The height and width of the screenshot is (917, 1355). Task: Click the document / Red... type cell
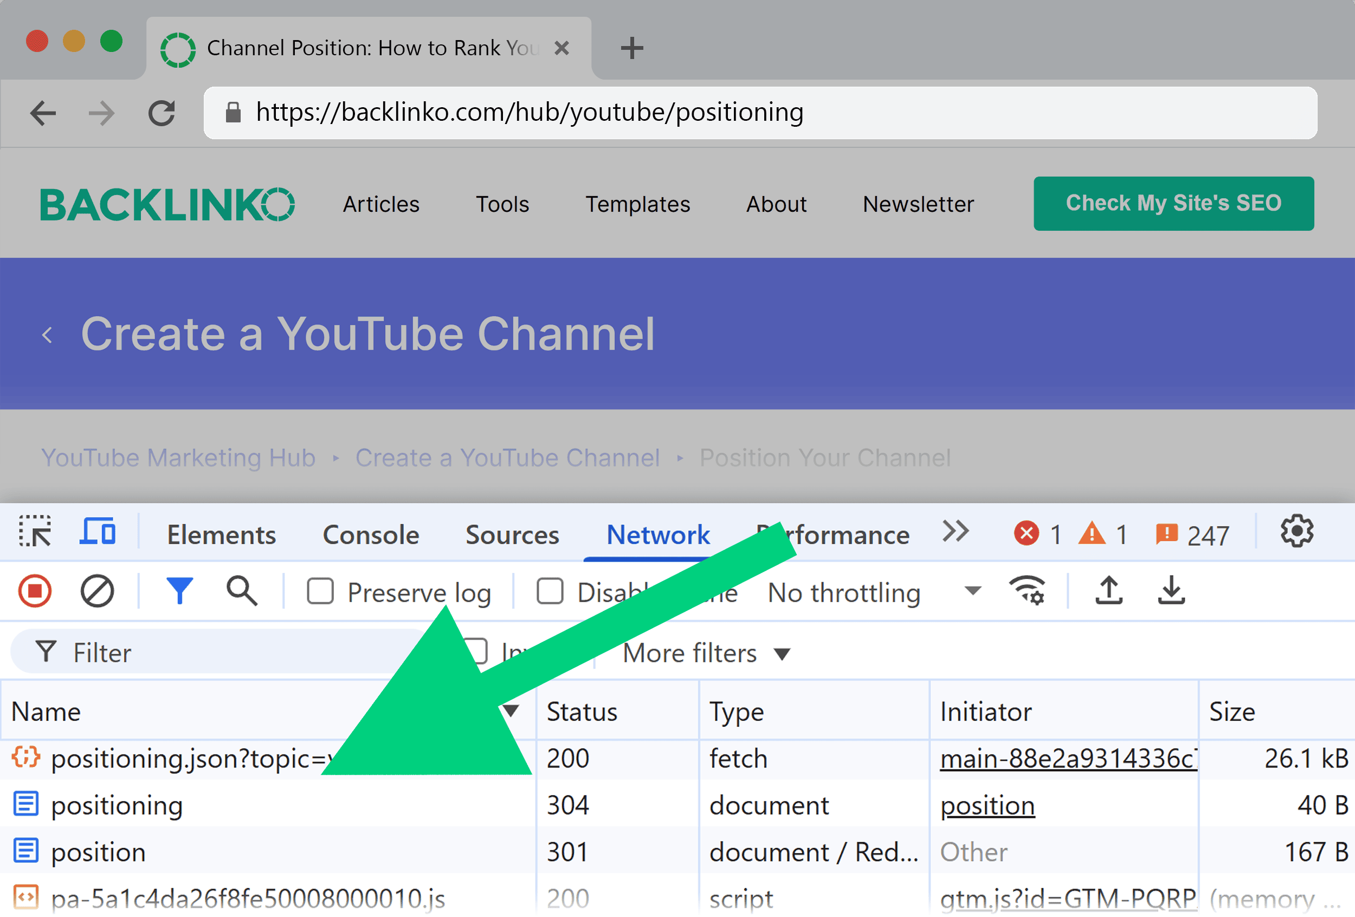[x=814, y=853]
